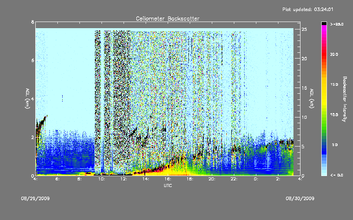Click the '25' tick on kft axis

(x=304, y=29)
